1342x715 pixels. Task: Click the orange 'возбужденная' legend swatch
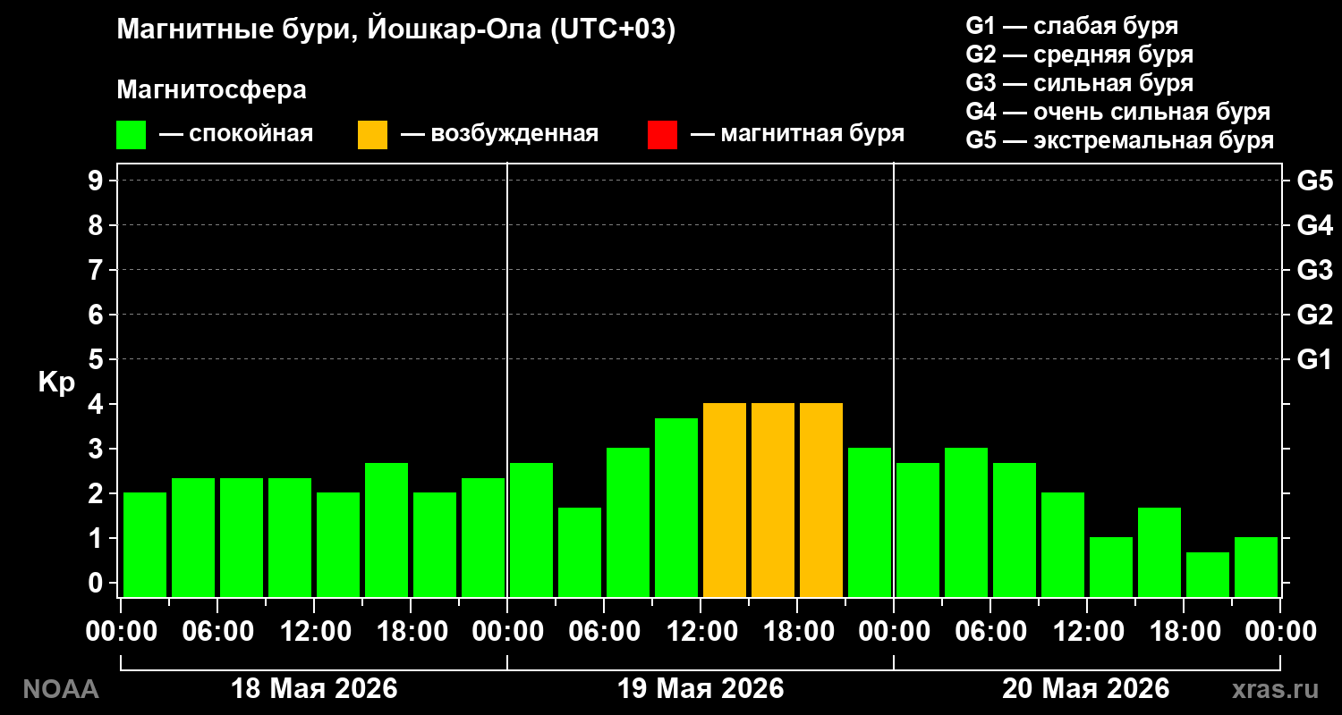[x=372, y=135]
